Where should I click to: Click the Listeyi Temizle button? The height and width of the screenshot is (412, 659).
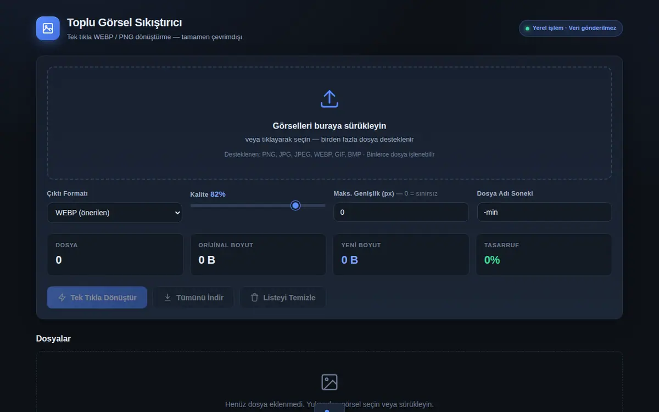[283, 298]
